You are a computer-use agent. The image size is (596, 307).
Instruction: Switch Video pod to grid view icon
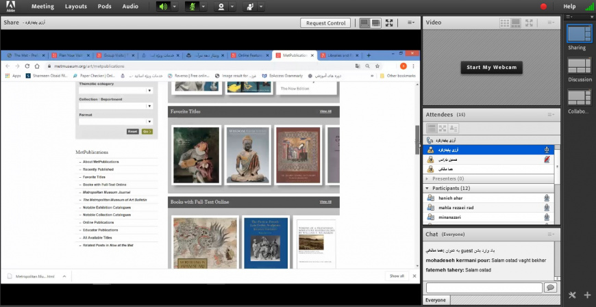click(x=505, y=23)
